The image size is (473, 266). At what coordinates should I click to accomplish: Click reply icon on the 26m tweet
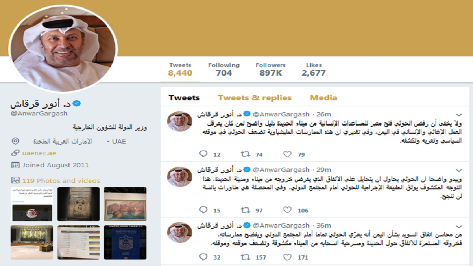pos(203,154)
